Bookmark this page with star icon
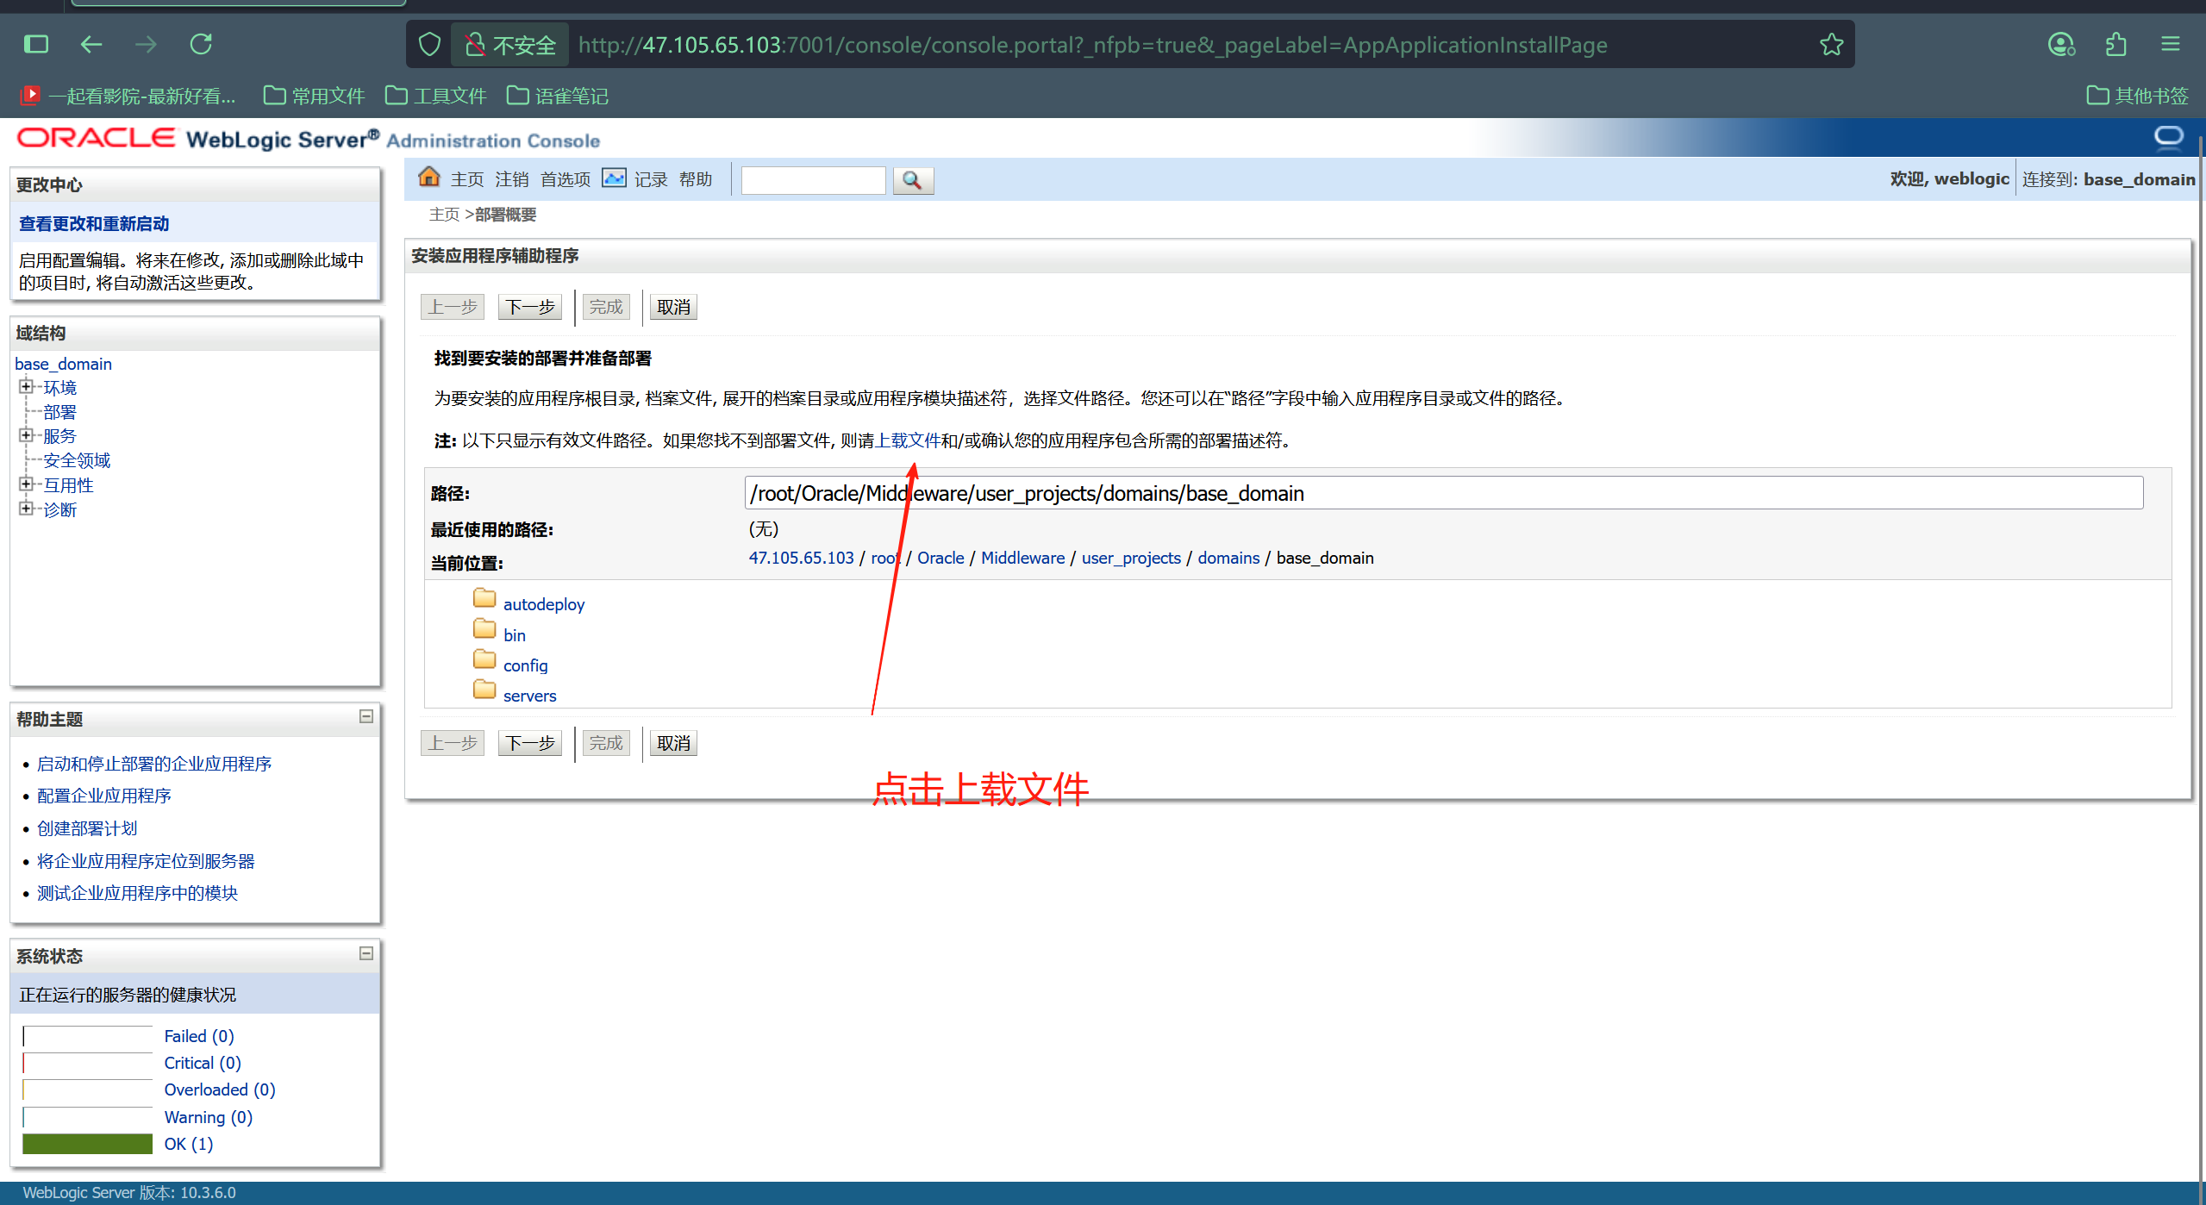Screen dimensions: 2206x1205 tap(1831, 44)
